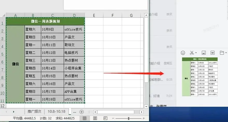Expand the screenshot tool dropdown arrow

point(196,53)
